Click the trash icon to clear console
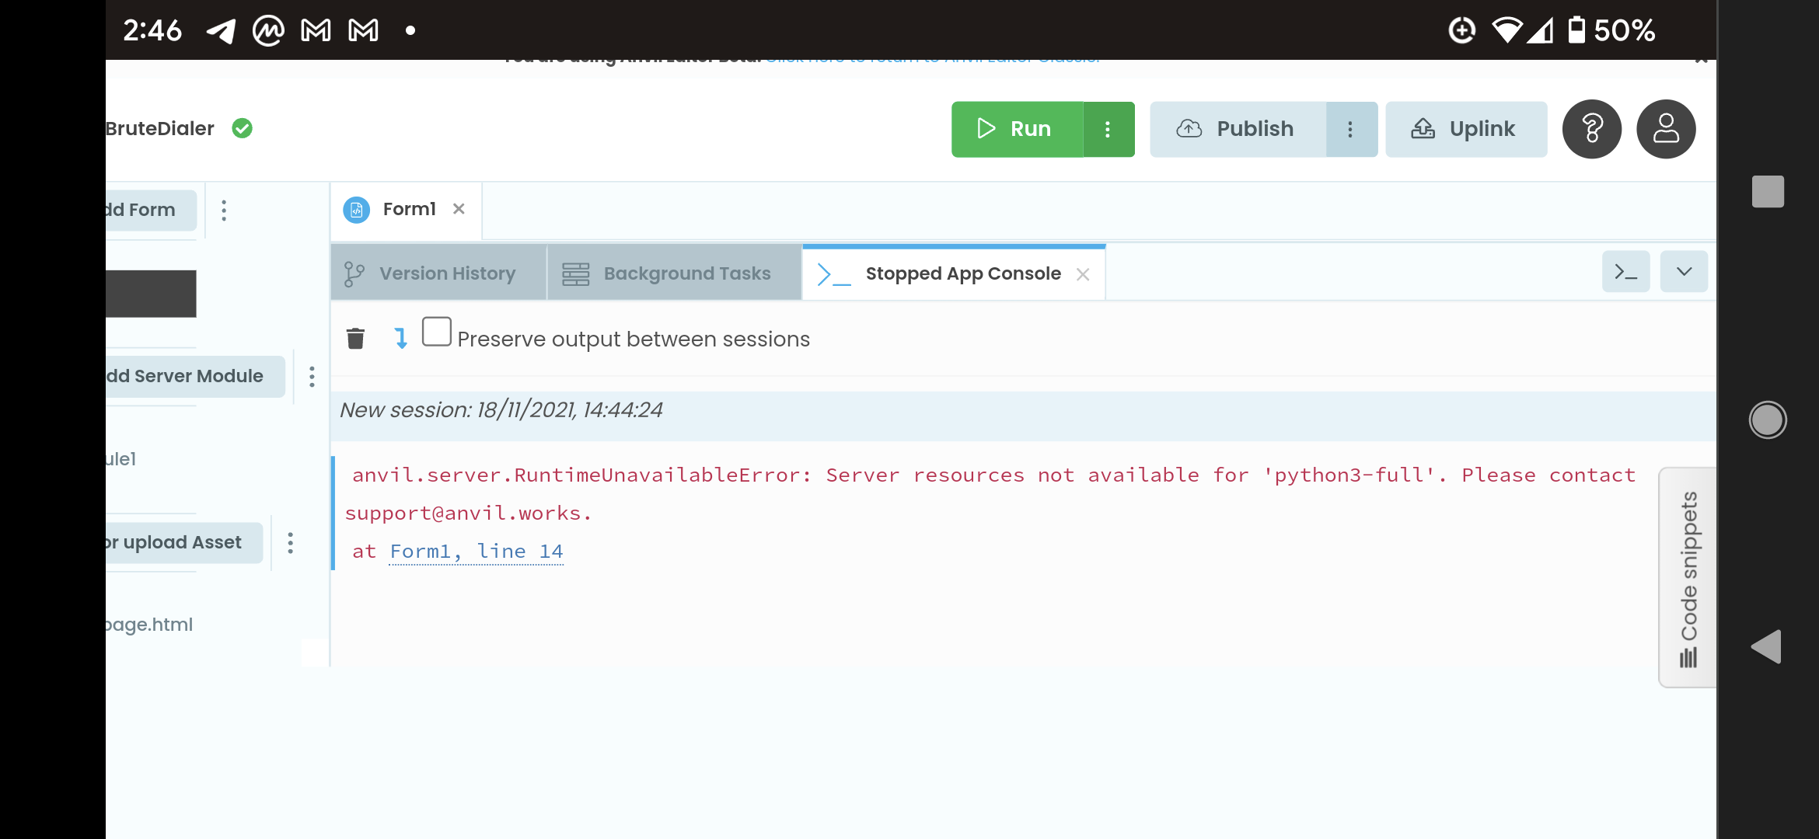 tap(355, 339)
